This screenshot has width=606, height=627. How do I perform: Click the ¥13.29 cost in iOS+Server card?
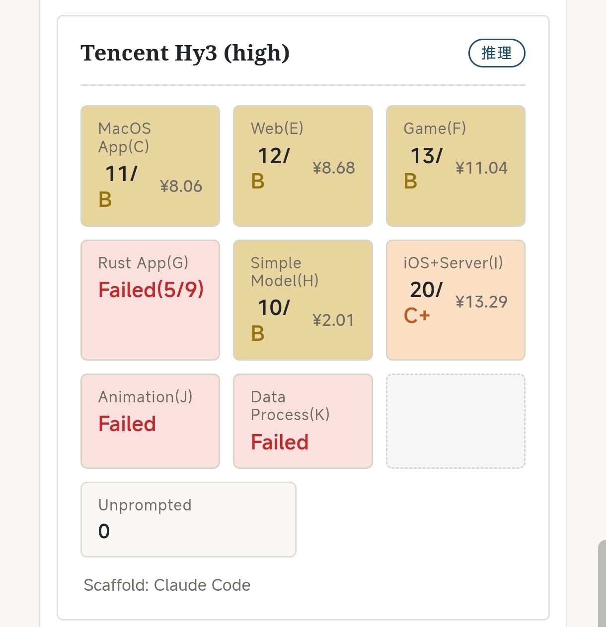[x=481, y=302]
